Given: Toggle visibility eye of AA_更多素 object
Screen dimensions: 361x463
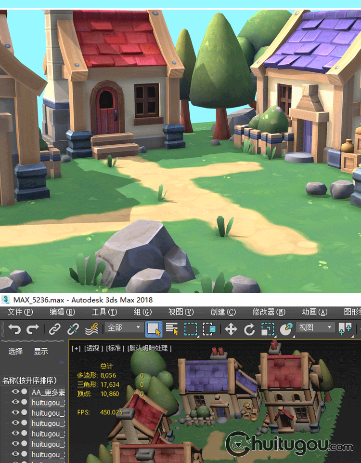Looking at the screenshot, I should point(15,392).
